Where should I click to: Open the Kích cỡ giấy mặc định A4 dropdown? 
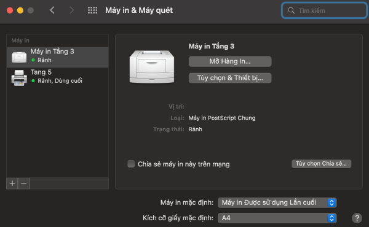tap(277, 218)
